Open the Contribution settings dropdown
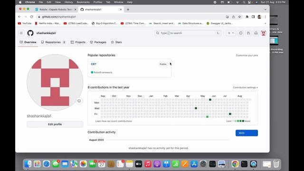The image size is (304, 171). click(x=246, y=87)
